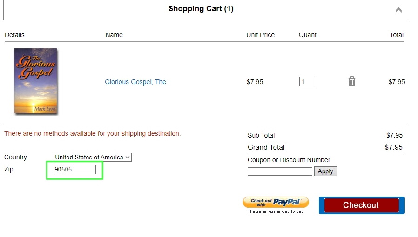Viewport: 418px width, 237px height.
Task: Remove item with the trash icon
Action: pyautogui.click(x=352, y=81)
